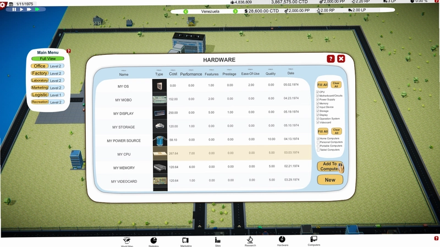Click Clear All above component types
This screenshot has width=440, height=247.
(x=336, y=85)
